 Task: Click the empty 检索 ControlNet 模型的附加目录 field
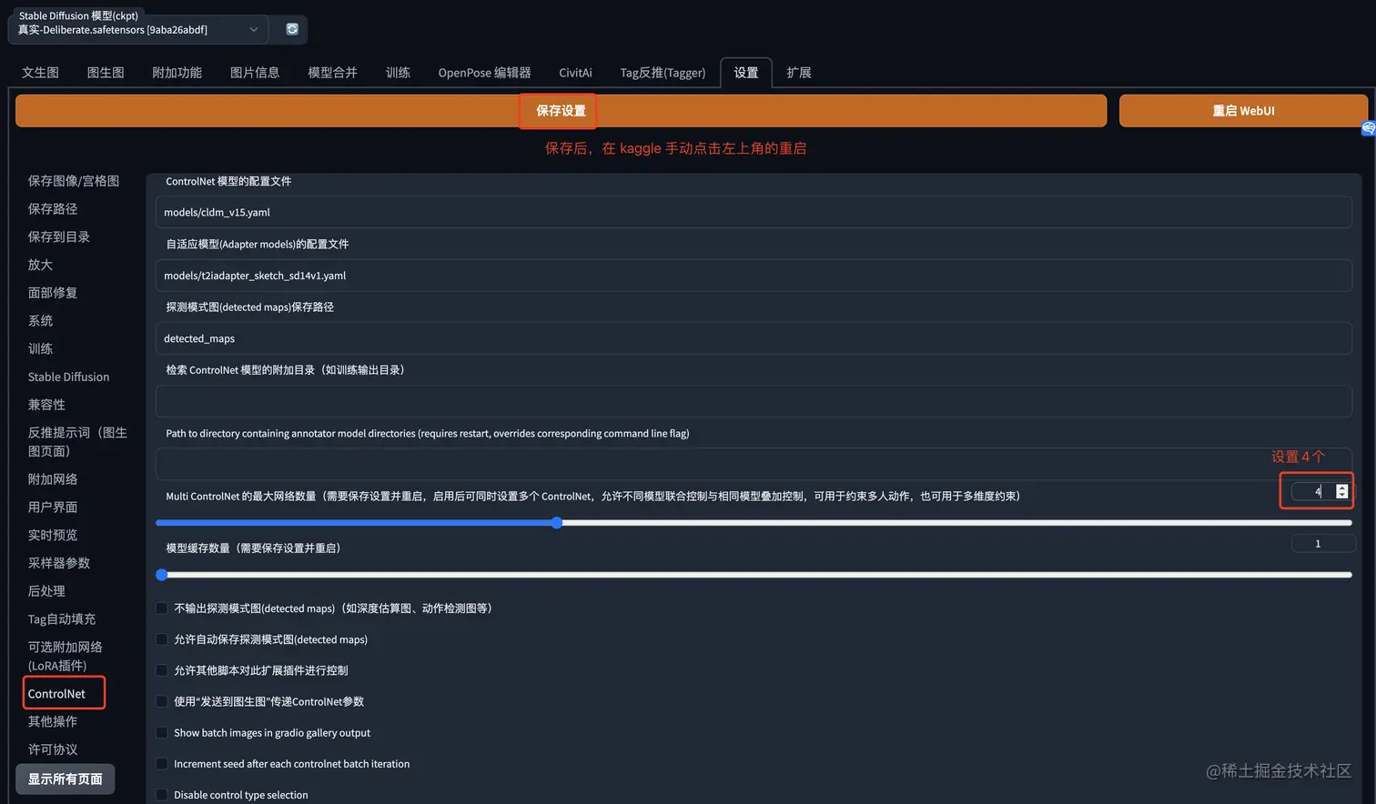[754, 401]
